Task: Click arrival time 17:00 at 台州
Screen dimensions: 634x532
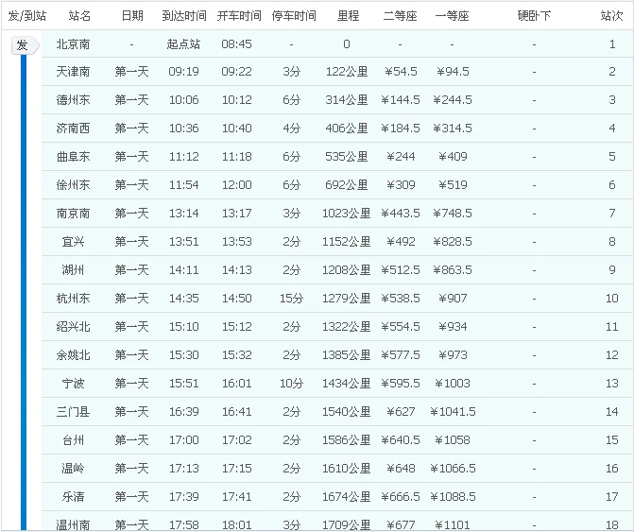Action: [183, 440]
